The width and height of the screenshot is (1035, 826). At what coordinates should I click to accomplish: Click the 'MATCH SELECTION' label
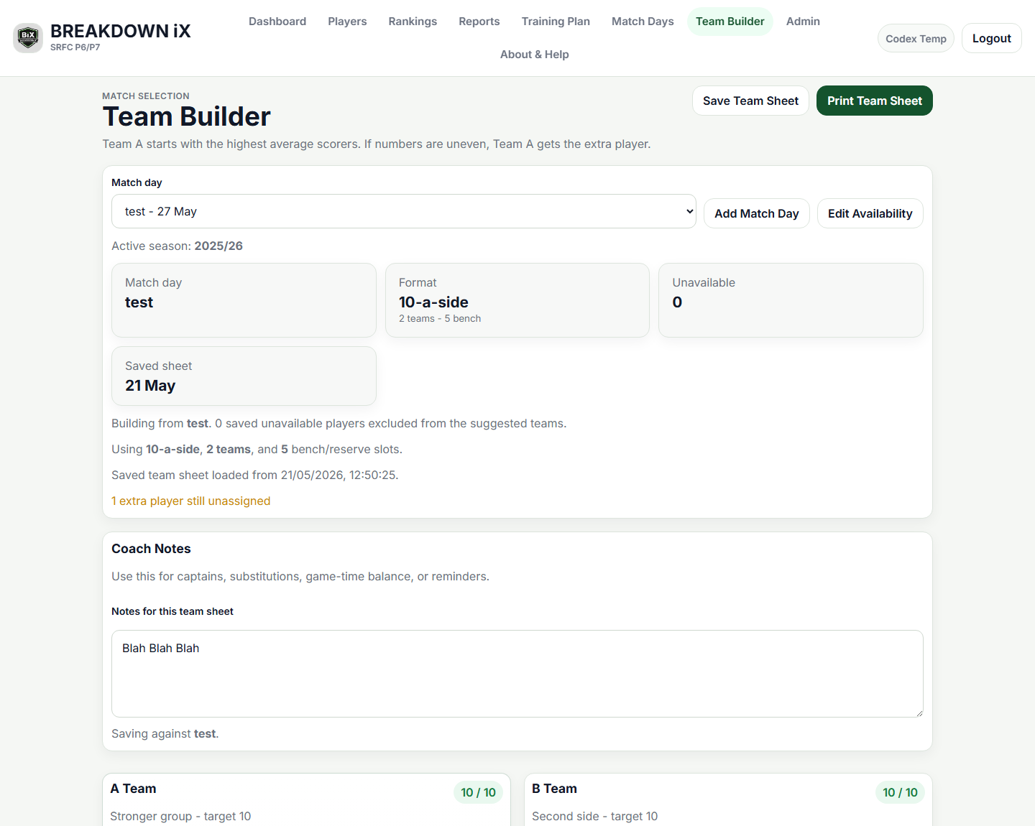tap(146, 96)
